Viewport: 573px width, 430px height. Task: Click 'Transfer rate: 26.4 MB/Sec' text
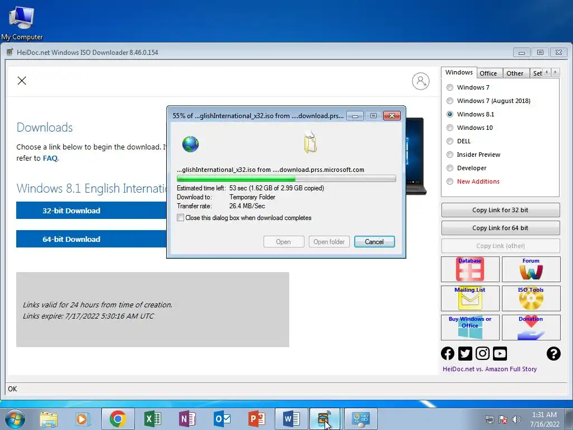(x=221, y=206)
